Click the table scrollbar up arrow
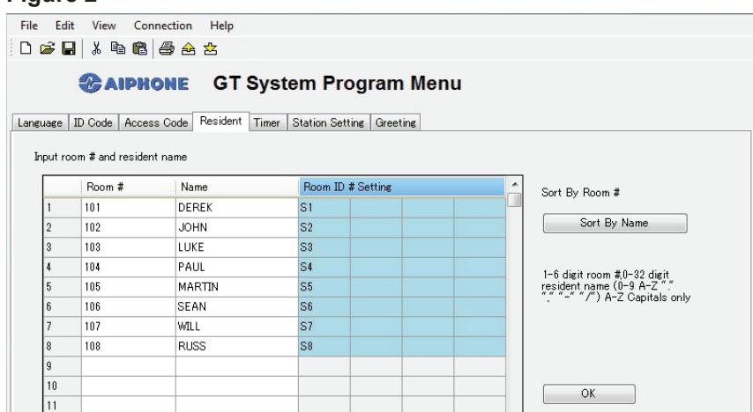Viewport: 753px width, 412px height. pyautogui.click(x=514, y=185)
